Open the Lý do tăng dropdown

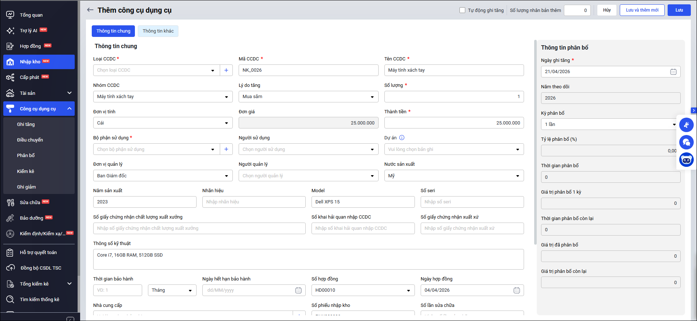(372, 97)
